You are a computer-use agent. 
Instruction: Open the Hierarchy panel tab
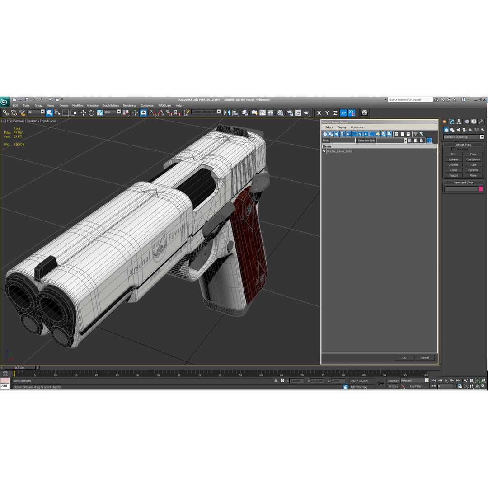click(459, 122)
